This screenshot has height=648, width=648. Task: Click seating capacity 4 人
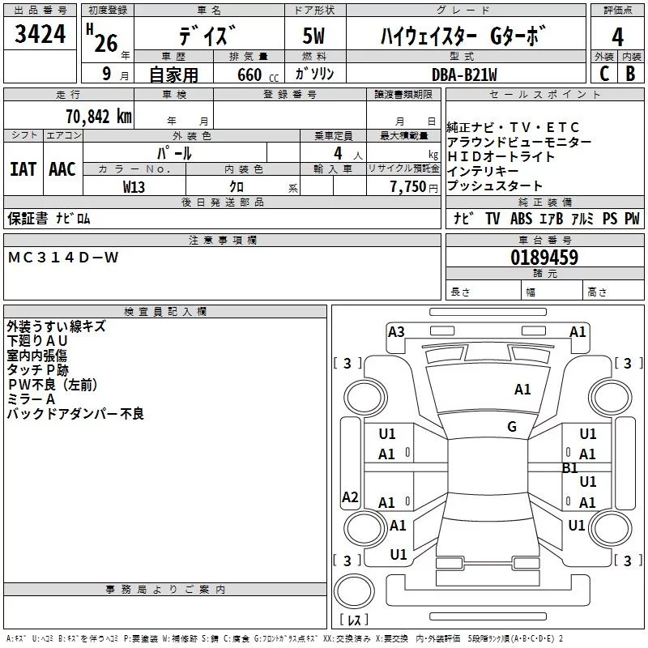point(347,154)
